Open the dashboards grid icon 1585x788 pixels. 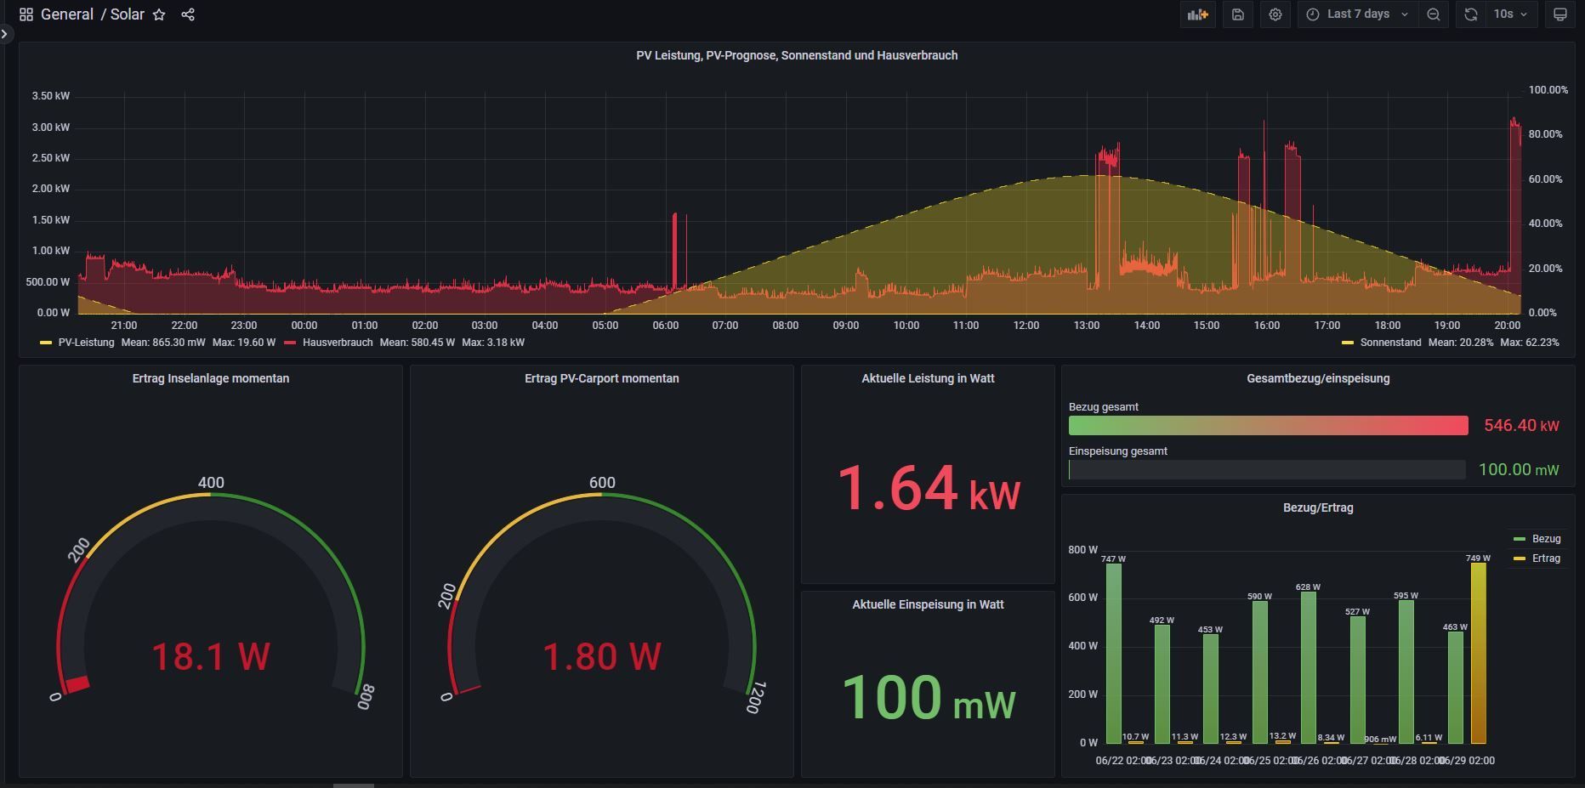(26, 14)
